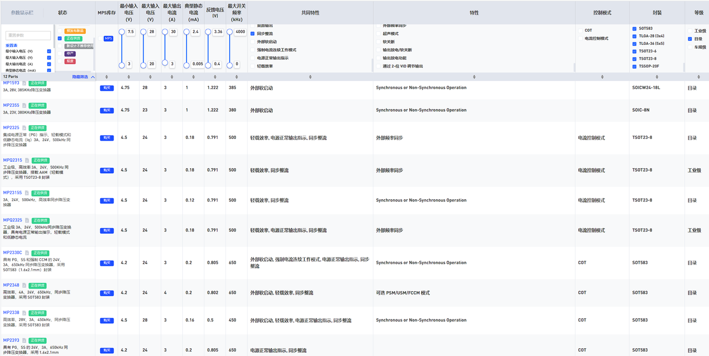Sort by 特性 column arrows
This screenshot has width=709, height=356.
[474, 77]
